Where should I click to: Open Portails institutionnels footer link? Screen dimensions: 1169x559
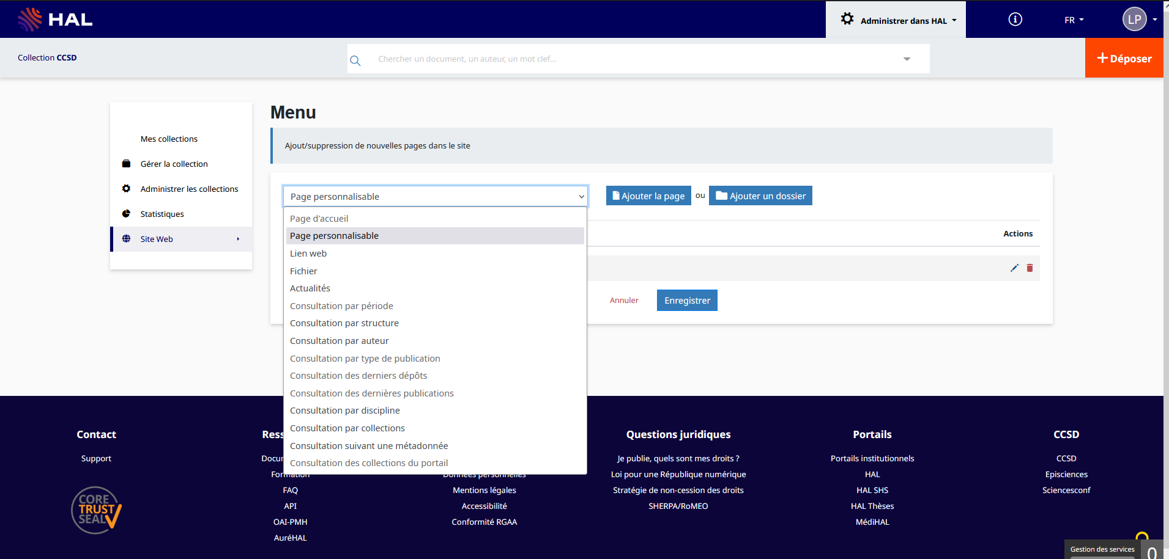tap(872, 458)
